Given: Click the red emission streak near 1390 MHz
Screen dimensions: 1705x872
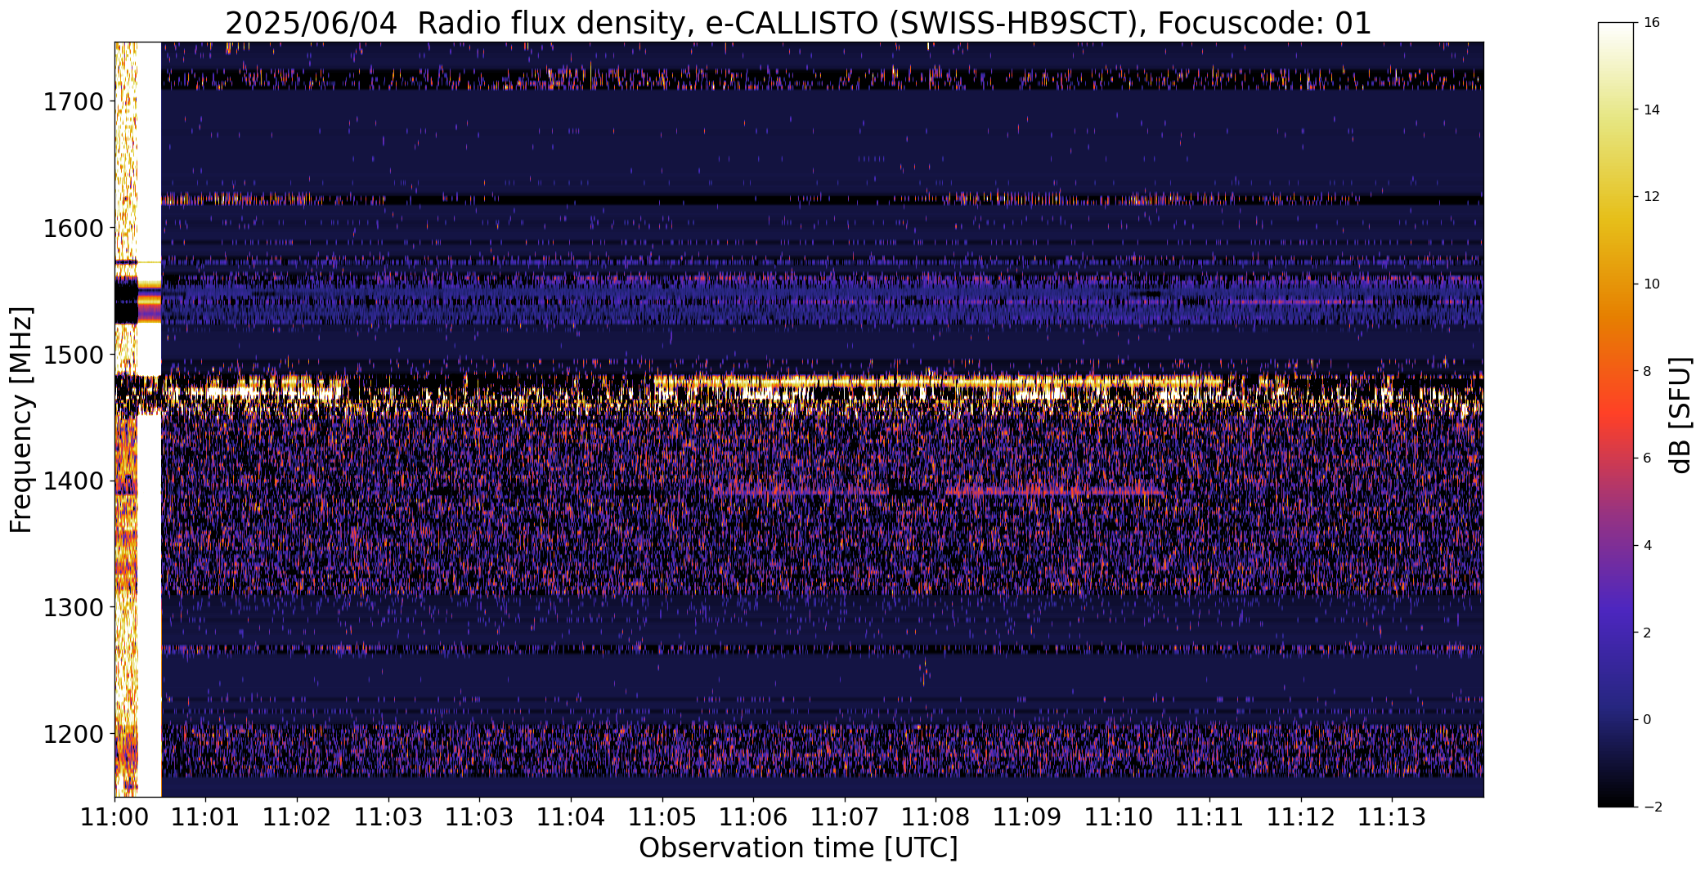Looking at the screenshot, I should [x=940, y=492].
